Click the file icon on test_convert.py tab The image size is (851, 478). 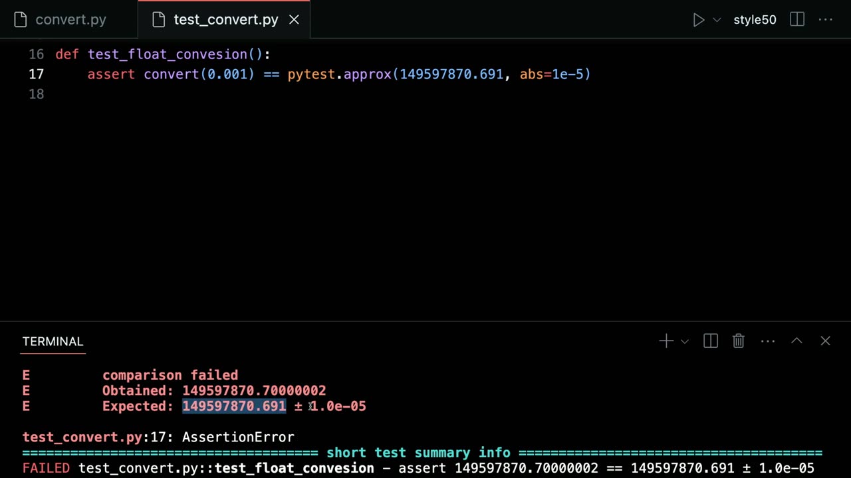click(x=158, y=20)
